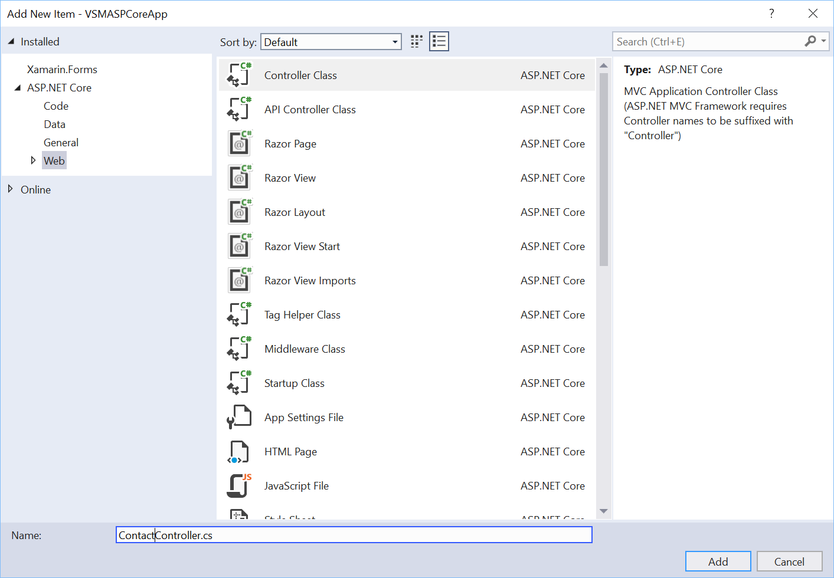Click the Razor Page template icon
Screen dimensions: 834x578
239,144
